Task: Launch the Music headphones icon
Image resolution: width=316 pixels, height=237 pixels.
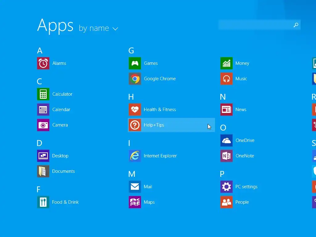Action: (227, 79)
